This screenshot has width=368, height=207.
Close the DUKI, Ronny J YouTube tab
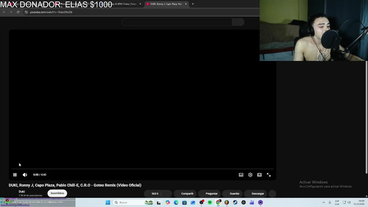tap(186, 4)
